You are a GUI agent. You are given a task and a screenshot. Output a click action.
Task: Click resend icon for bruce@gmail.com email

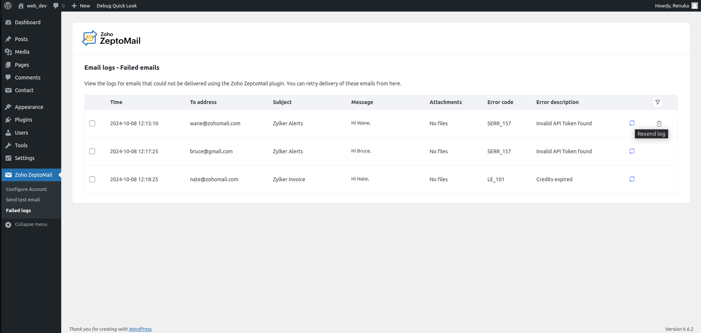click(632, 151)
